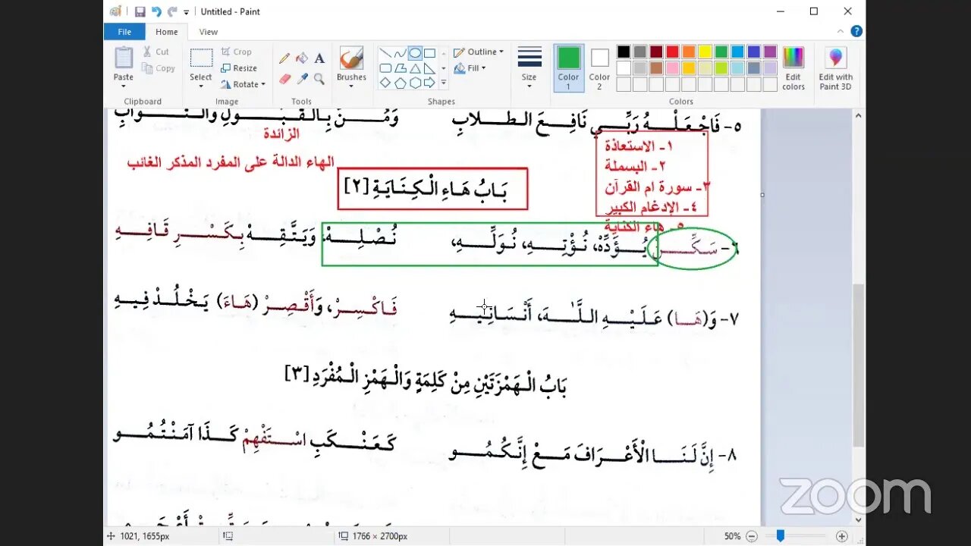Screen dimensions: 971x546
Task: Choose the Right arrow shape
Action: [429, 83]
